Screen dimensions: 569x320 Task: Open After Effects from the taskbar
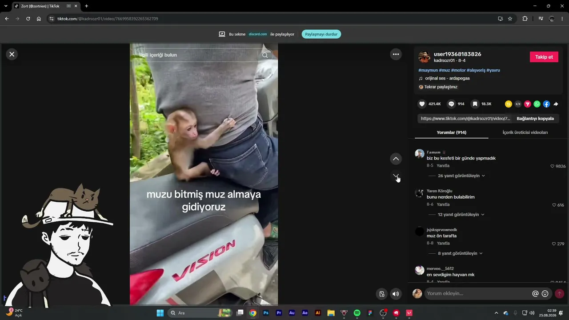click(x=305, y=313)
